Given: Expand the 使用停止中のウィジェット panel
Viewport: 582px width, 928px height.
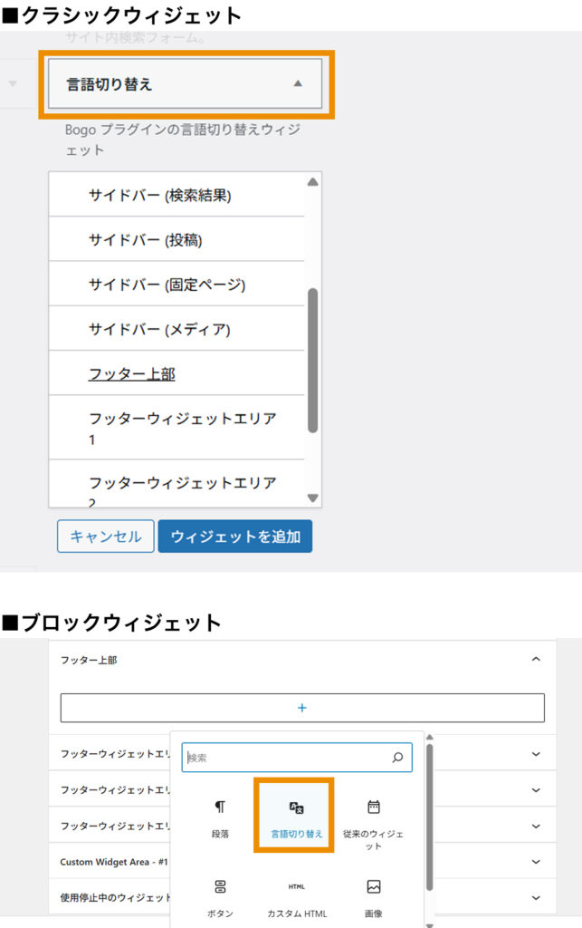Looking at the screenshot, I should [x=535, y=897].
